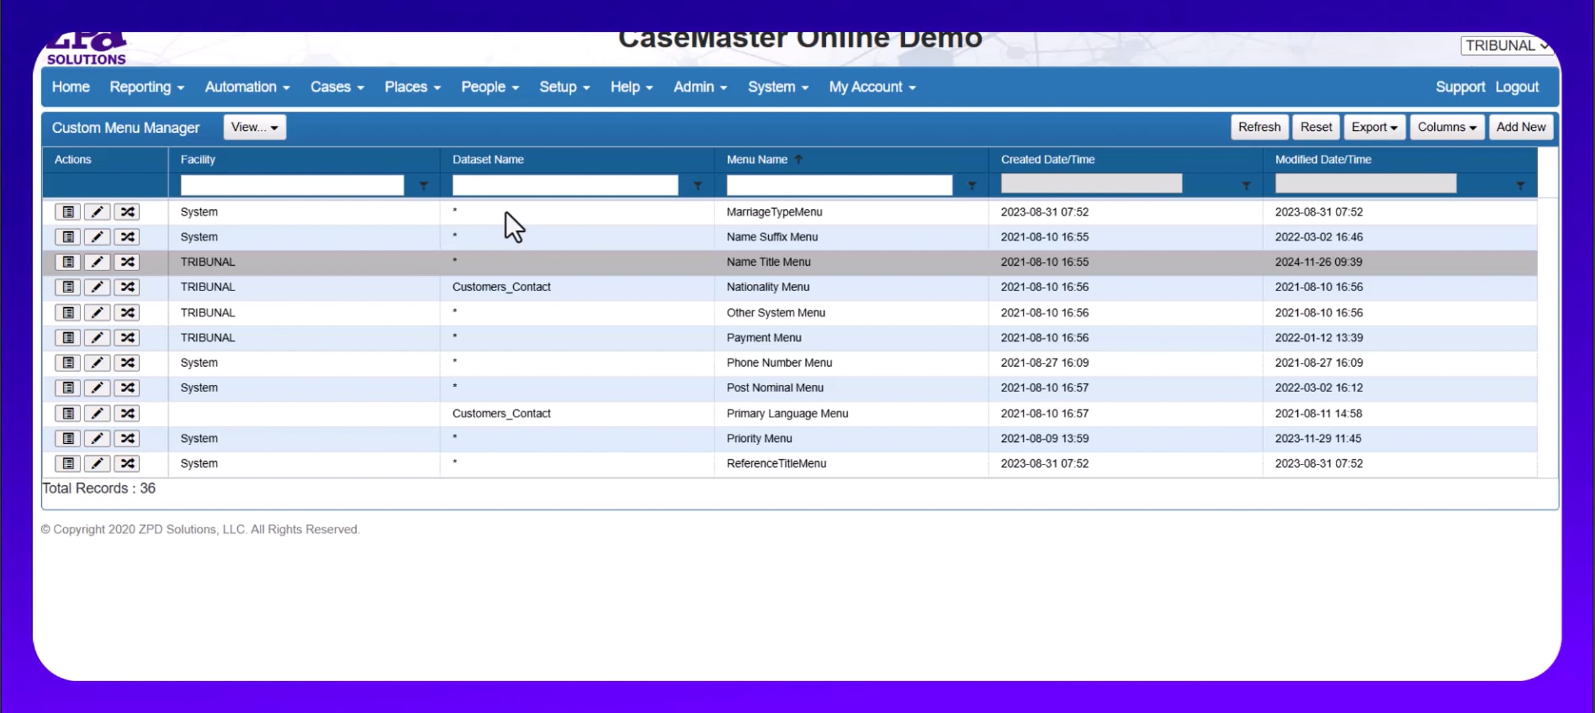
Task: Click the Reset button
Action: coord(1316,127)
